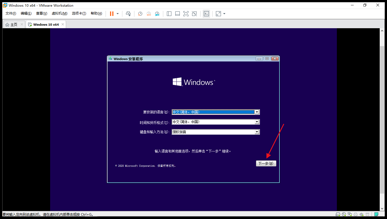This screenshot has height=219, width=387.
Task: Toggle Unity mode icon
Action: pos(194,14)
